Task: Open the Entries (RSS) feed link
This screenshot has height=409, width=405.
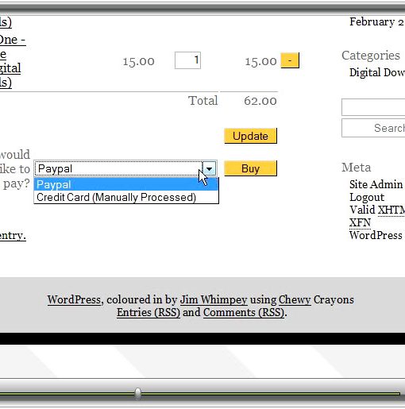Action: tap(148, 312)
